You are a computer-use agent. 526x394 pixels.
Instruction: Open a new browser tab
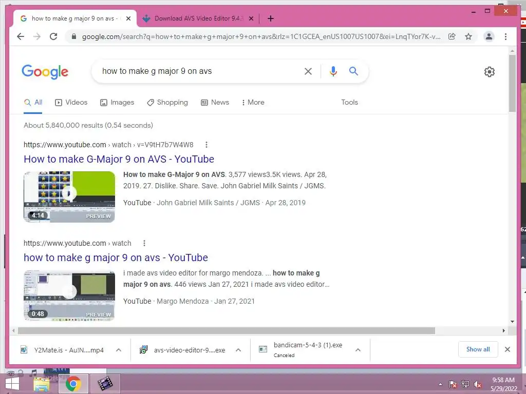(x=271, y=19)
